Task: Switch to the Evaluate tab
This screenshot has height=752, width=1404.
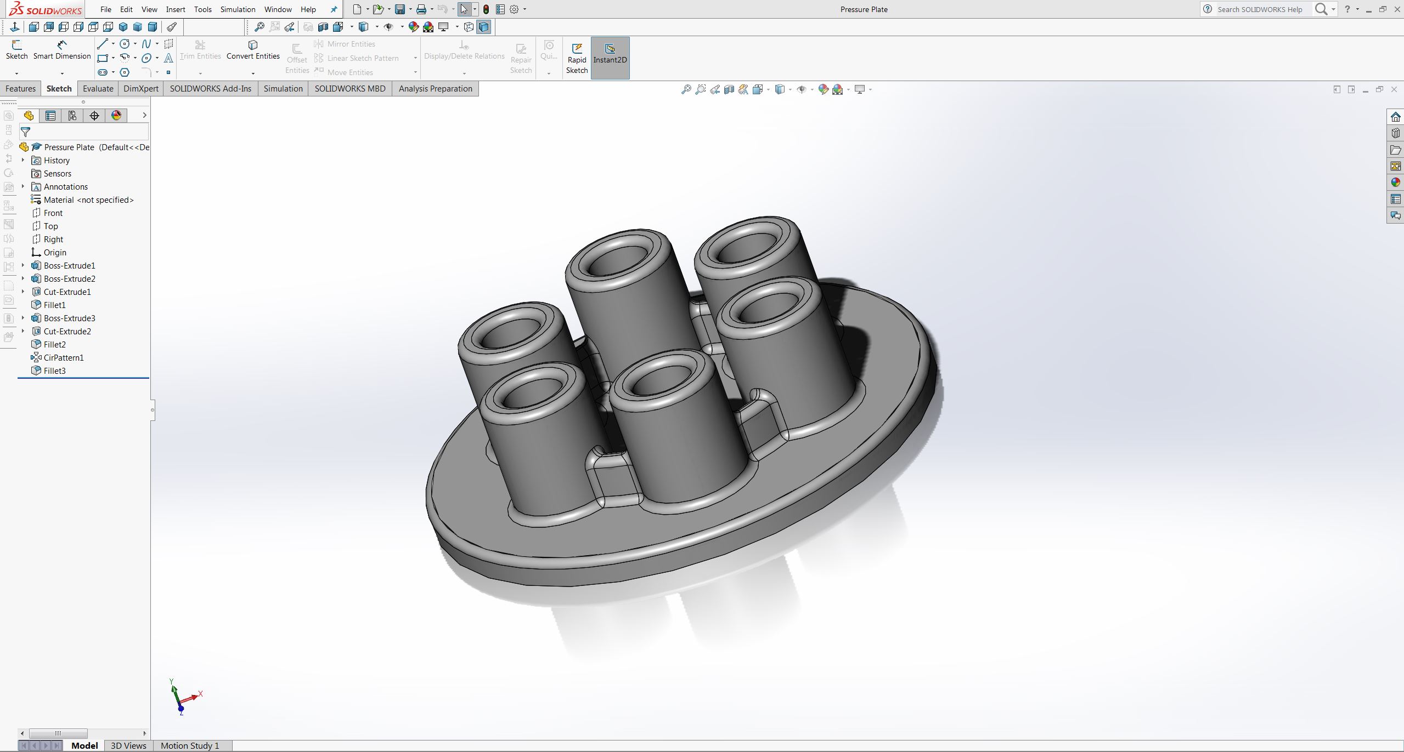Action: [98, 89]
